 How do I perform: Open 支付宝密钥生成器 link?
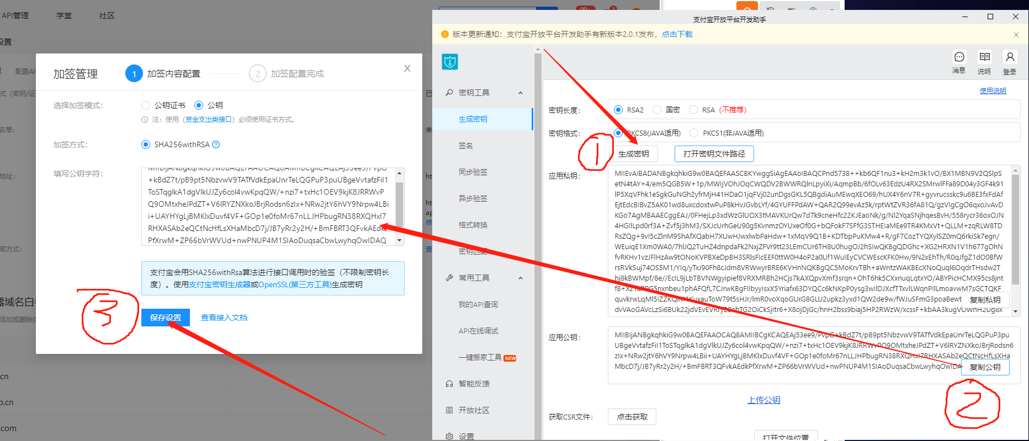220,284
